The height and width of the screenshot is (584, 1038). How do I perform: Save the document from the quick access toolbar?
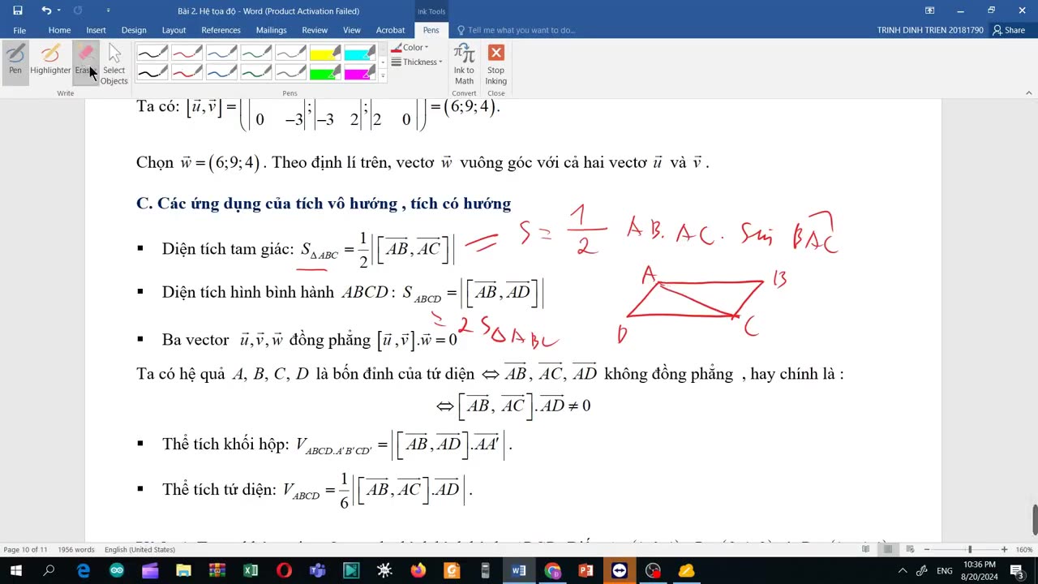[17, 11]
